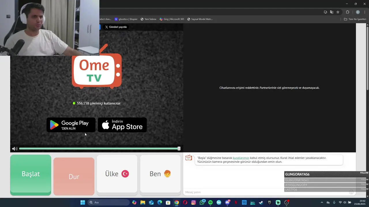Show hidden system tray icons

coord(322,202)
